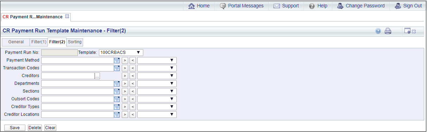Click the < button in Outsort Codes row

pyautogui.click(x=133, y=99)
